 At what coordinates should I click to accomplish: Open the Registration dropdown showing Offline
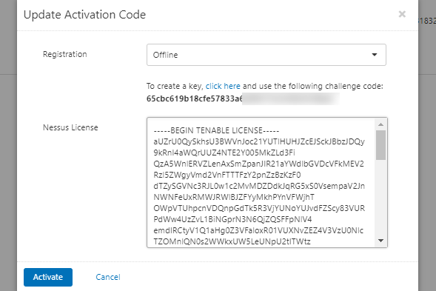(x=266, y=55)
